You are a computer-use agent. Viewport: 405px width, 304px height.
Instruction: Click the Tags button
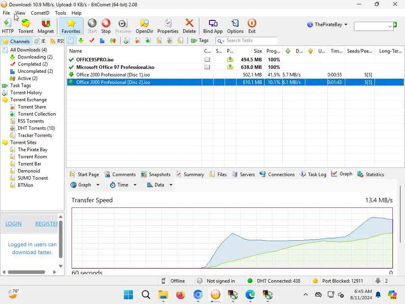coord(200,41)
